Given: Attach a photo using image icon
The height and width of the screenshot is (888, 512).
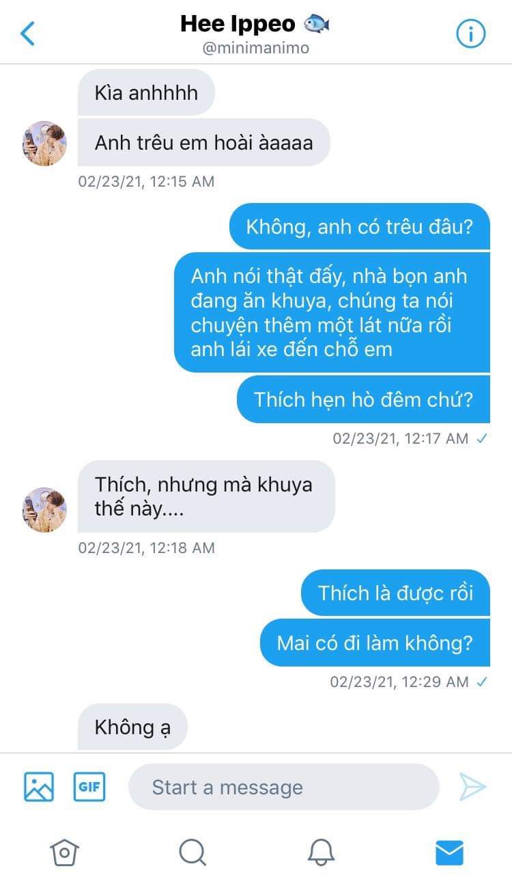Looking at the screenshot, I should click(39, 786).
